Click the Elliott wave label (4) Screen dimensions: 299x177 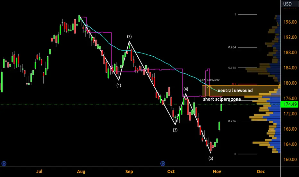click(x=186, y=89)
